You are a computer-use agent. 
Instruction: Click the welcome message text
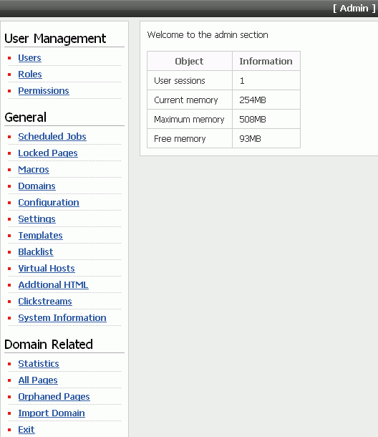[208, 35]
